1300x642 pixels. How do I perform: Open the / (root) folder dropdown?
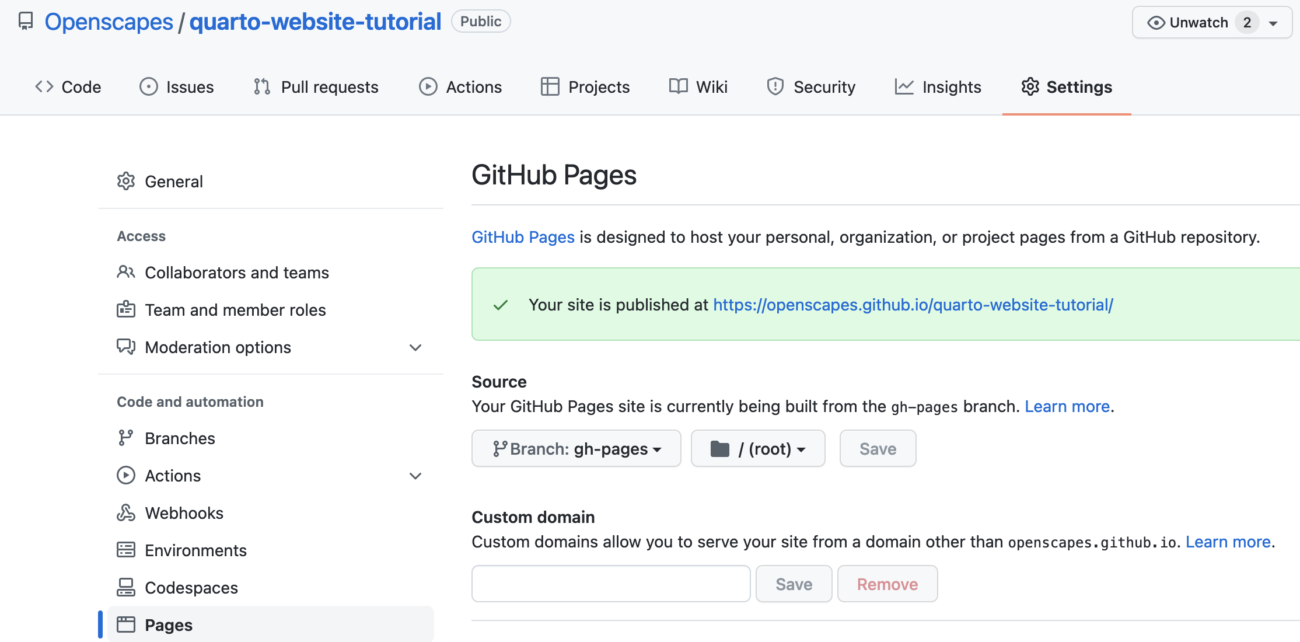(x=758, y=449)
